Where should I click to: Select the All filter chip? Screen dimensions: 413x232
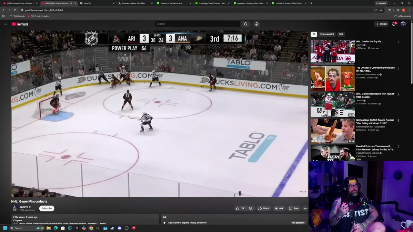pyautogui.click(x=314, y=34)
